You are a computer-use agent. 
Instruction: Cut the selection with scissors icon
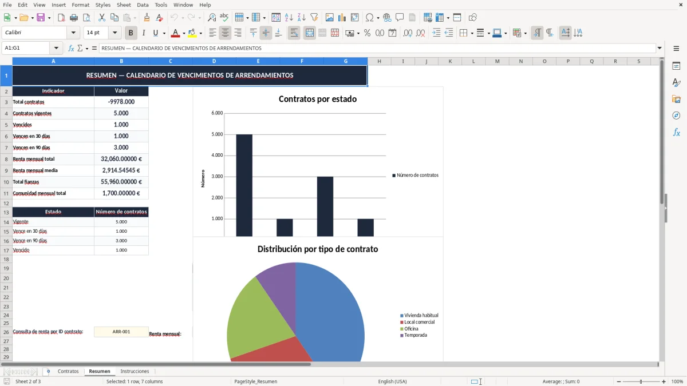pos(102,18)
